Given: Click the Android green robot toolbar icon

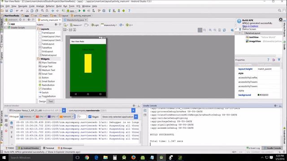Looking at the screenshot, I should [124, 11].
